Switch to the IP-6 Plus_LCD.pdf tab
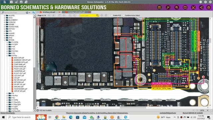213x120 pixels. coord(49,12)
